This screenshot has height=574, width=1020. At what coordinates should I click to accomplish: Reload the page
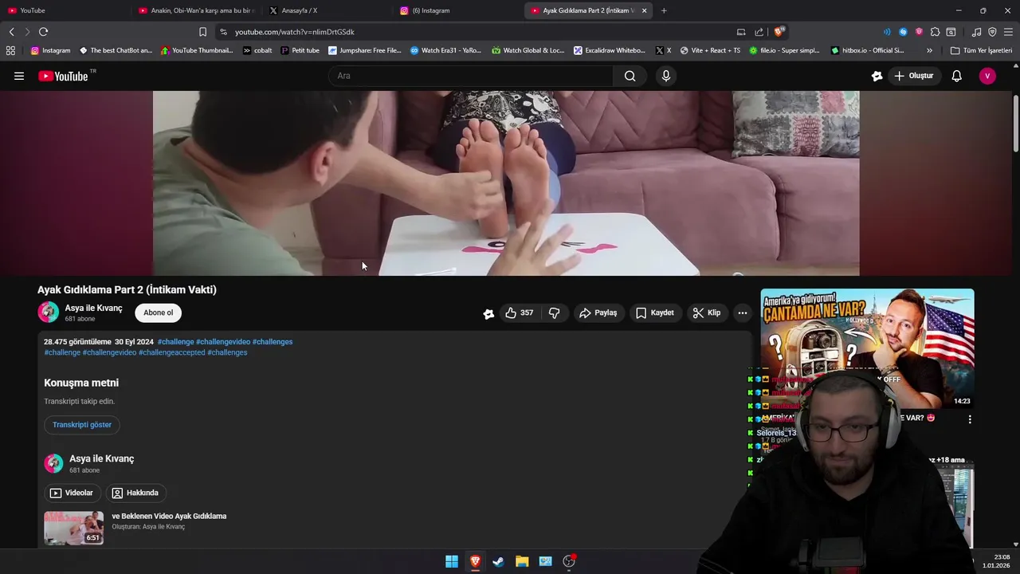43,32
